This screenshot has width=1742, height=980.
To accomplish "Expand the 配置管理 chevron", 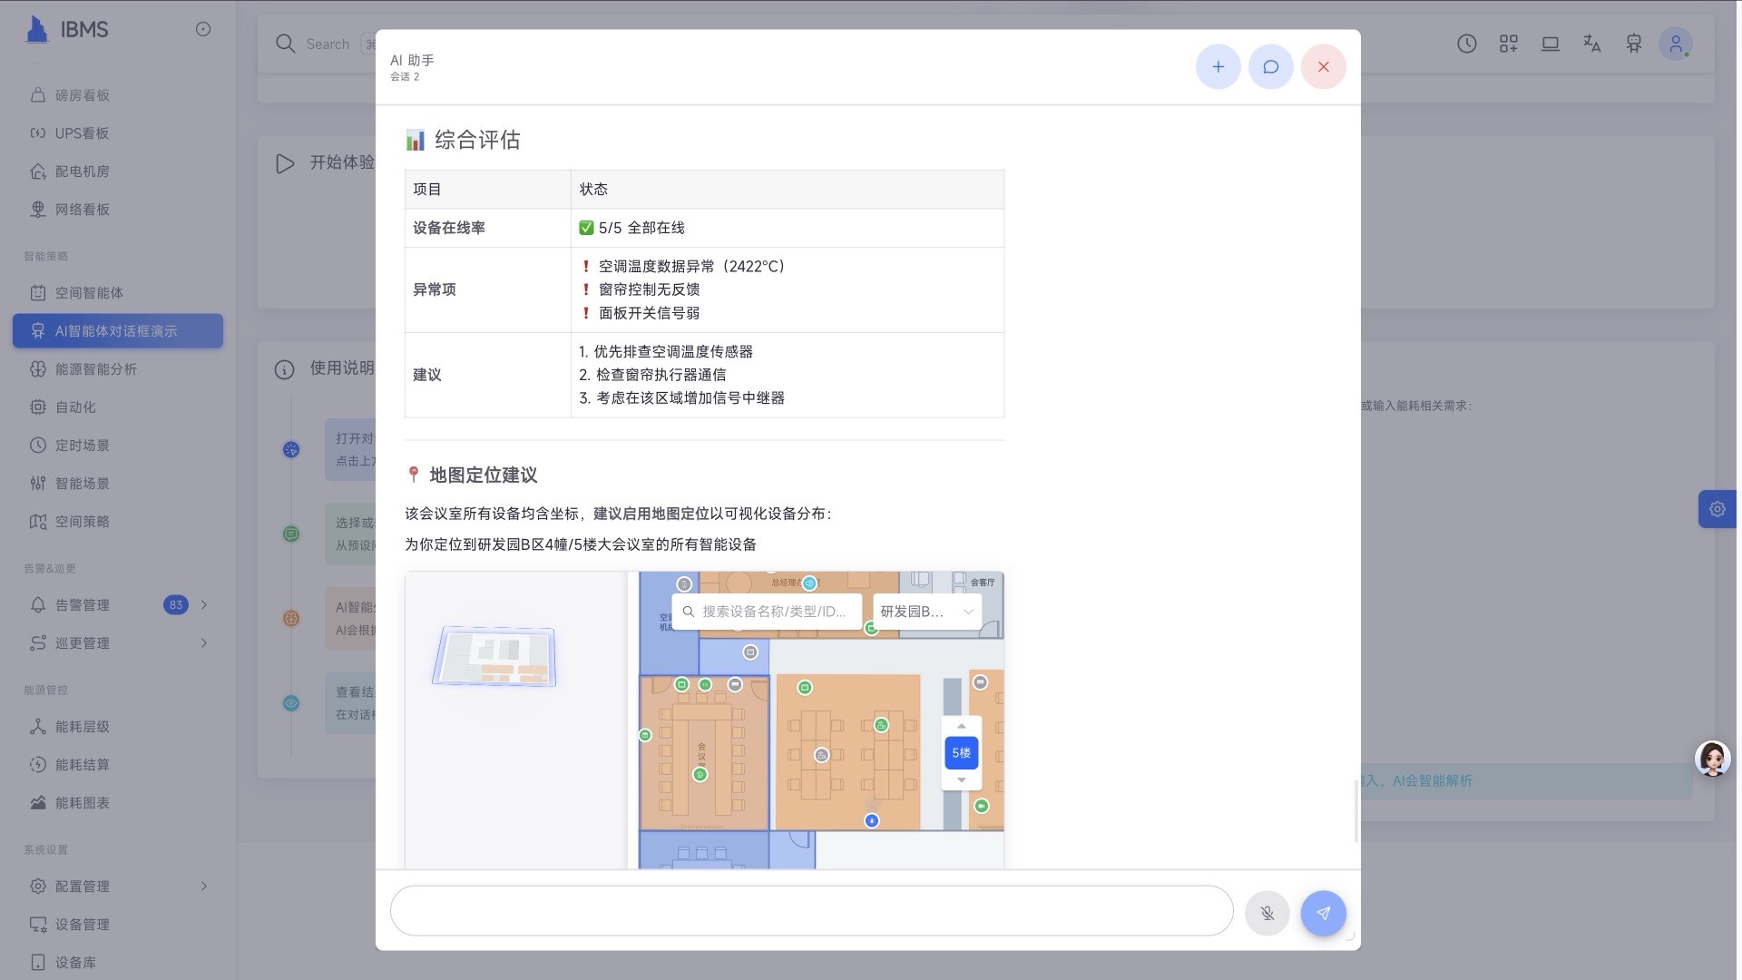I will (x=203, y=886).
